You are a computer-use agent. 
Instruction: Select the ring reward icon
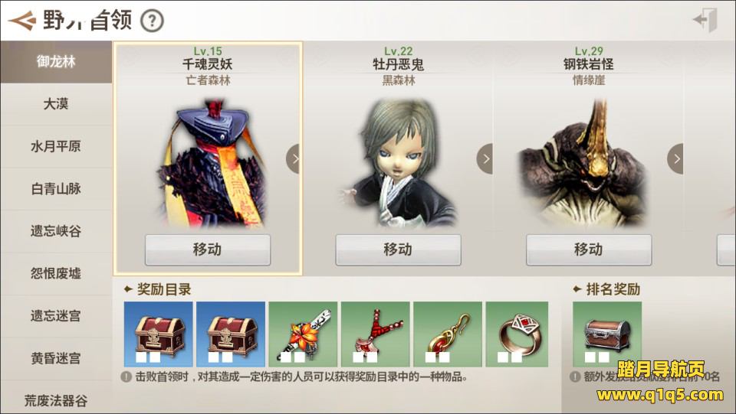point(517,334)
